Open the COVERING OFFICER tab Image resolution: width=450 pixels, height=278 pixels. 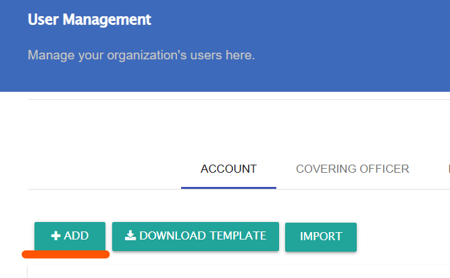click(x=353, y=169)
